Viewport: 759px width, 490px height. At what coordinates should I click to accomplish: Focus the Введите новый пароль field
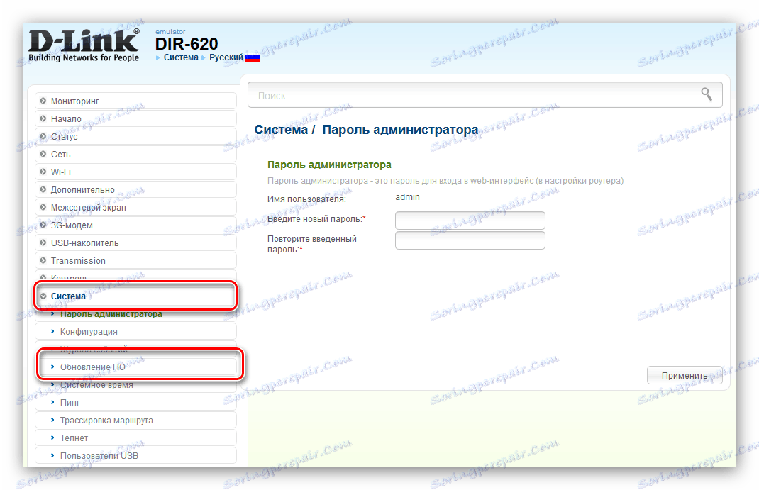[x=470, y=220]
